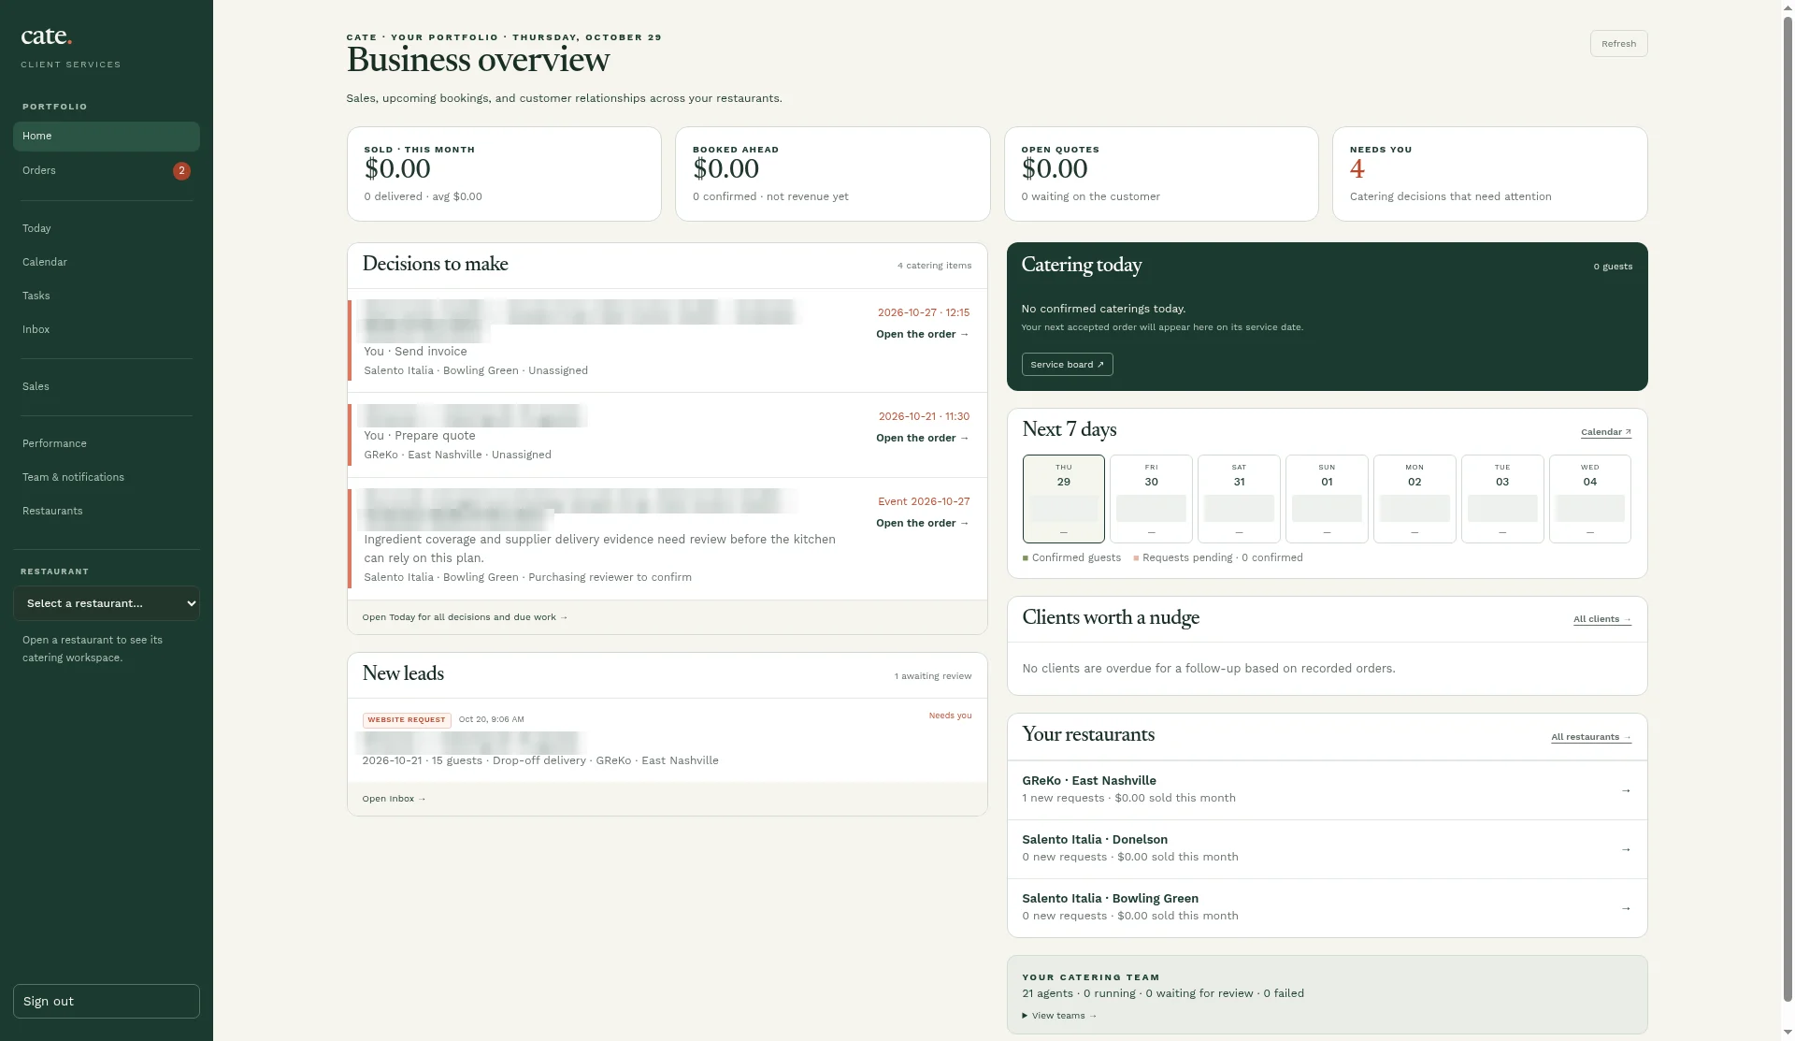The image size is (1795, 1041).
Task: Click the Refresh button
Action: (1618, 44)
